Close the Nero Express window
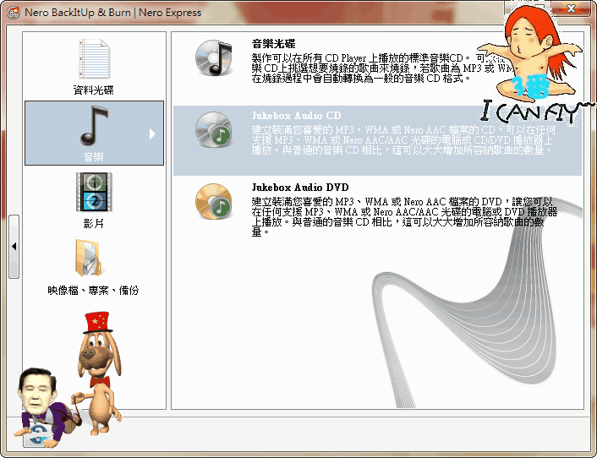 pyautogui.click(x=571, y=8)
